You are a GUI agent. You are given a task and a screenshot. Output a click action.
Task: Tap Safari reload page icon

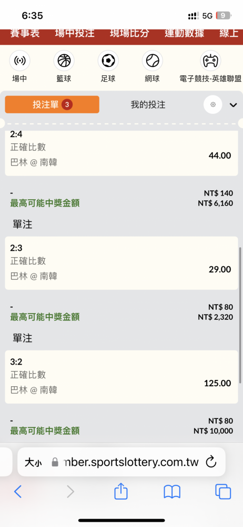point(211,462)
